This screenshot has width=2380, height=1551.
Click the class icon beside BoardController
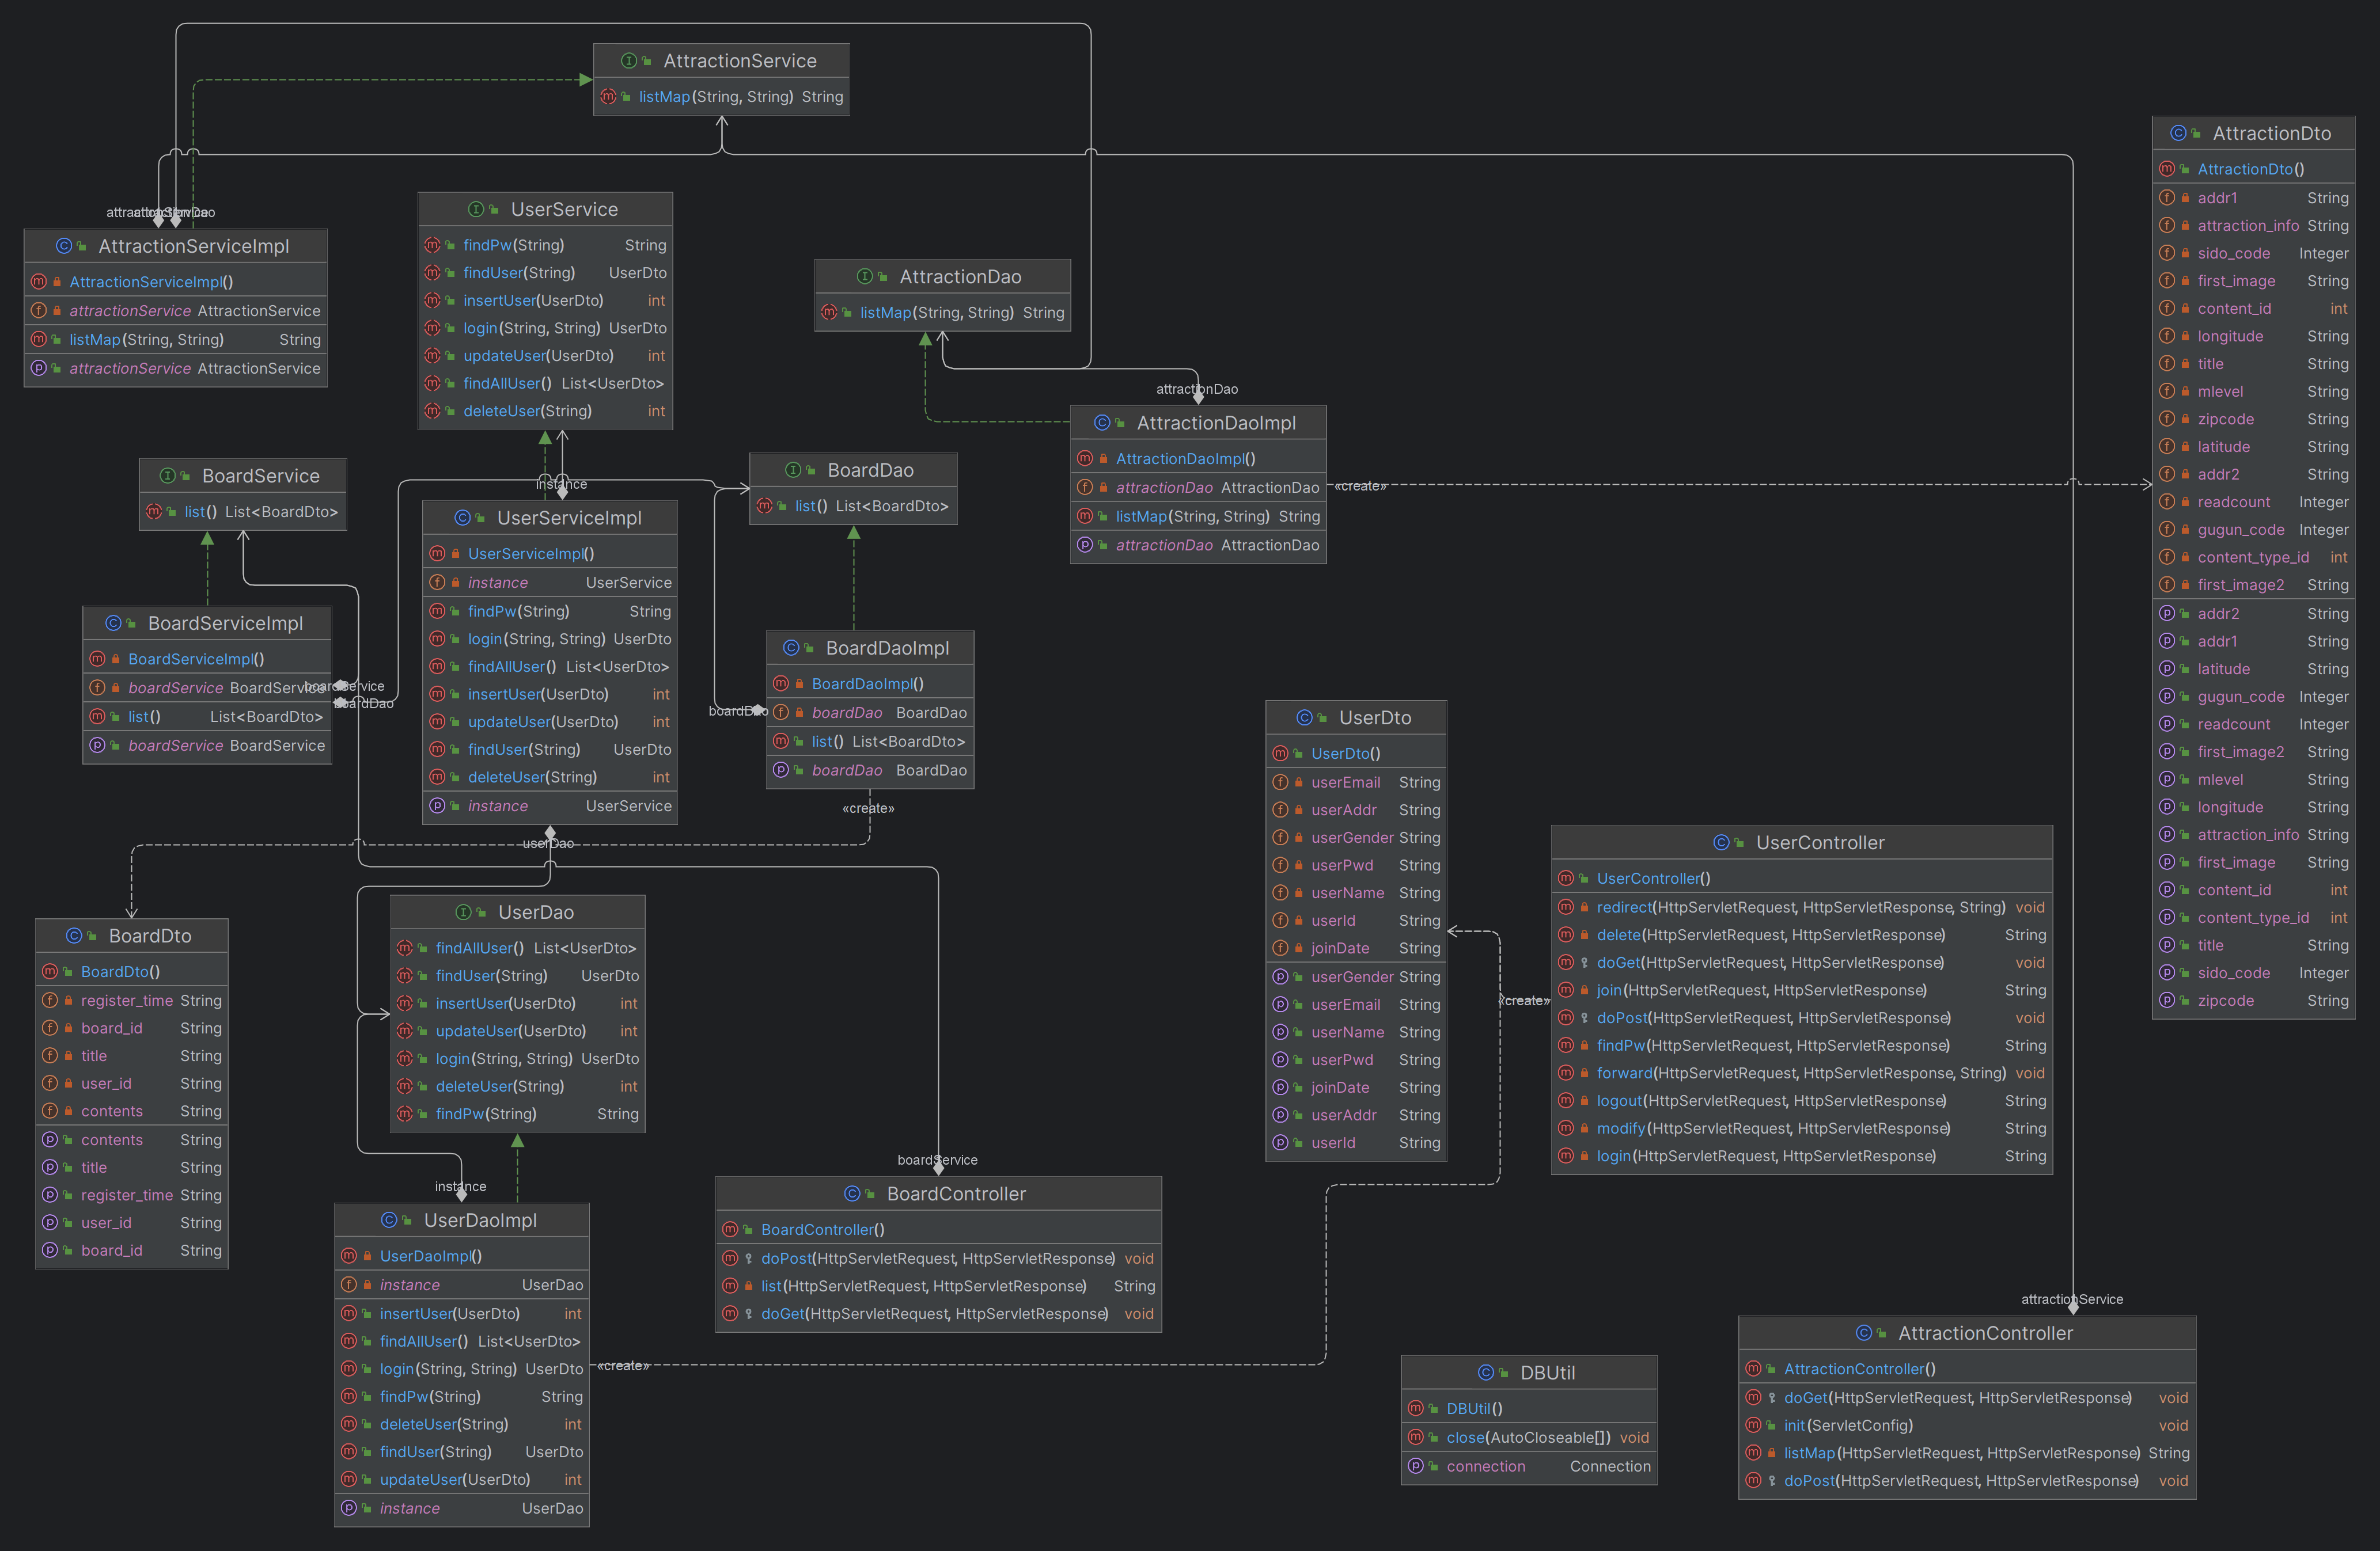[x=851, y=1193]
